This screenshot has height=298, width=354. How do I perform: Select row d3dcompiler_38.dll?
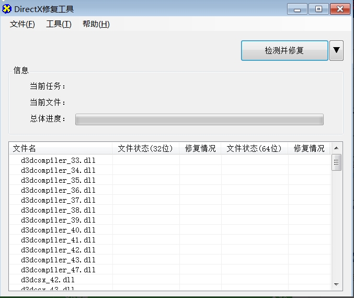[170, 210]
